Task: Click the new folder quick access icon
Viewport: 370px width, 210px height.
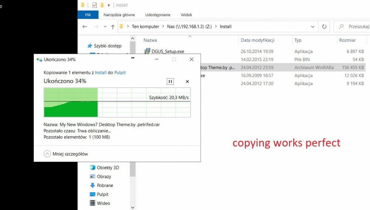Action: [x=102, y=5]
